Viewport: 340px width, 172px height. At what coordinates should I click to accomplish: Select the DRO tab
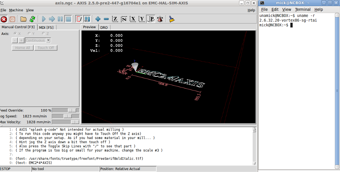tap(104, 28)
